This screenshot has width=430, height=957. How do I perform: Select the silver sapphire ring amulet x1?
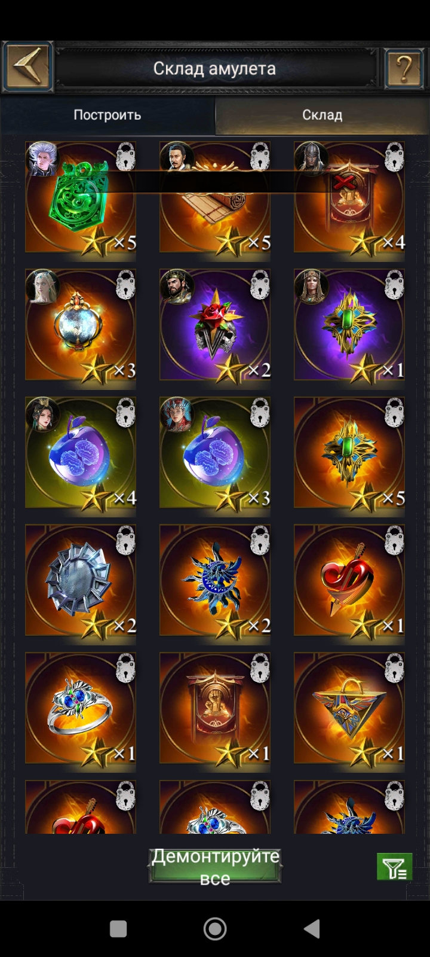[81, 708]
